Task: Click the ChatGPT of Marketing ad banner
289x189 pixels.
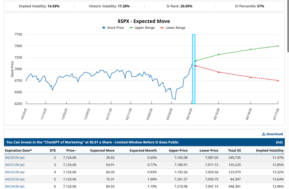Action: (92, 142)
